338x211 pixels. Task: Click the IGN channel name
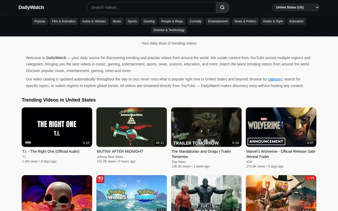(249, 162)
